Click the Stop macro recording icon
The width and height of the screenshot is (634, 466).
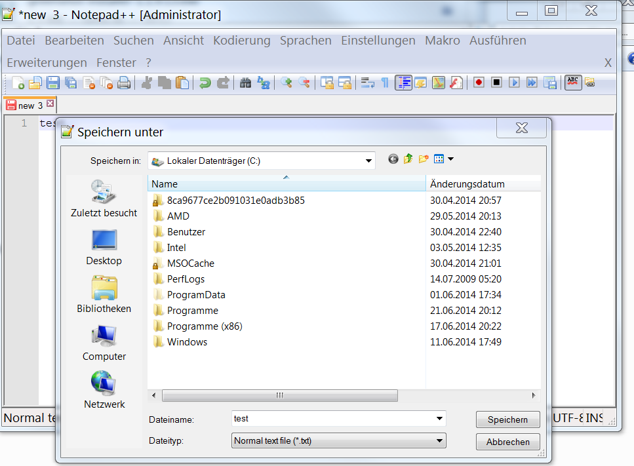pos(496,83)
